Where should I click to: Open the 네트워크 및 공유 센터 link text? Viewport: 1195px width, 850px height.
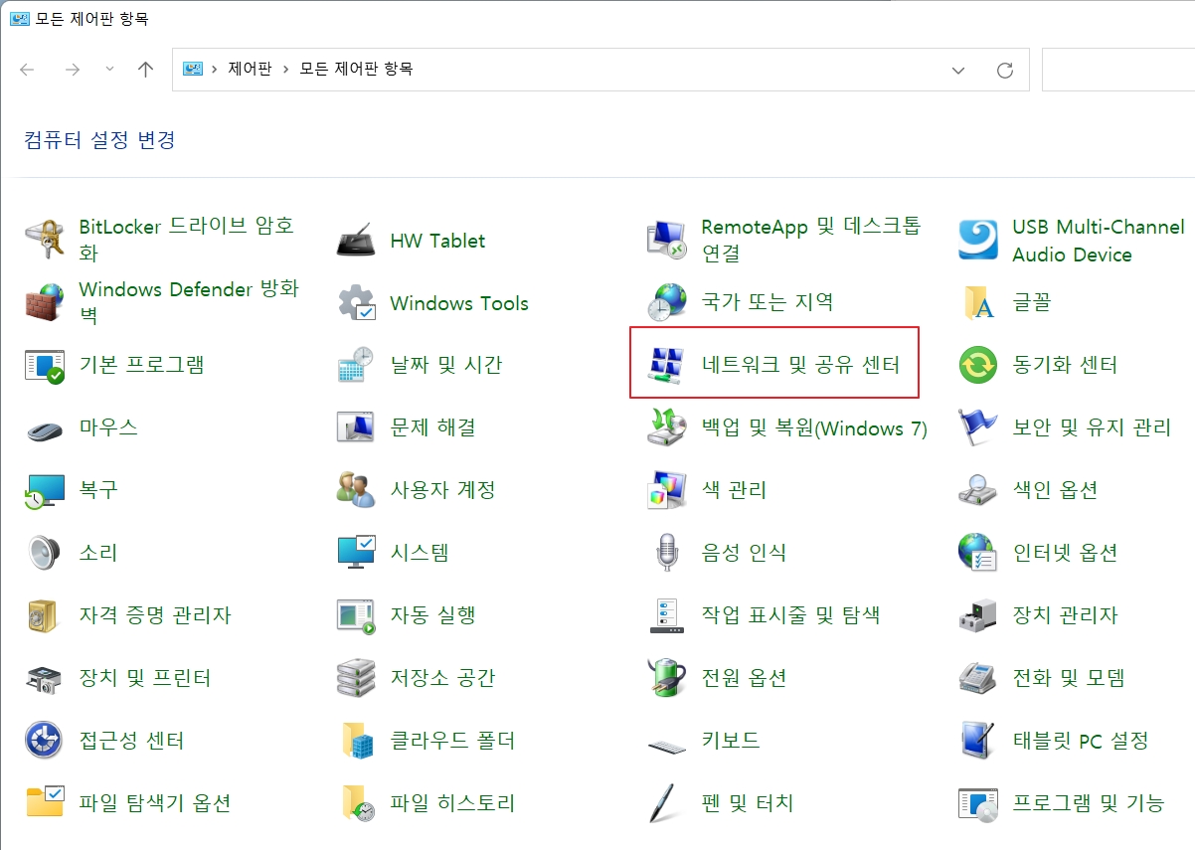point(800,365)
